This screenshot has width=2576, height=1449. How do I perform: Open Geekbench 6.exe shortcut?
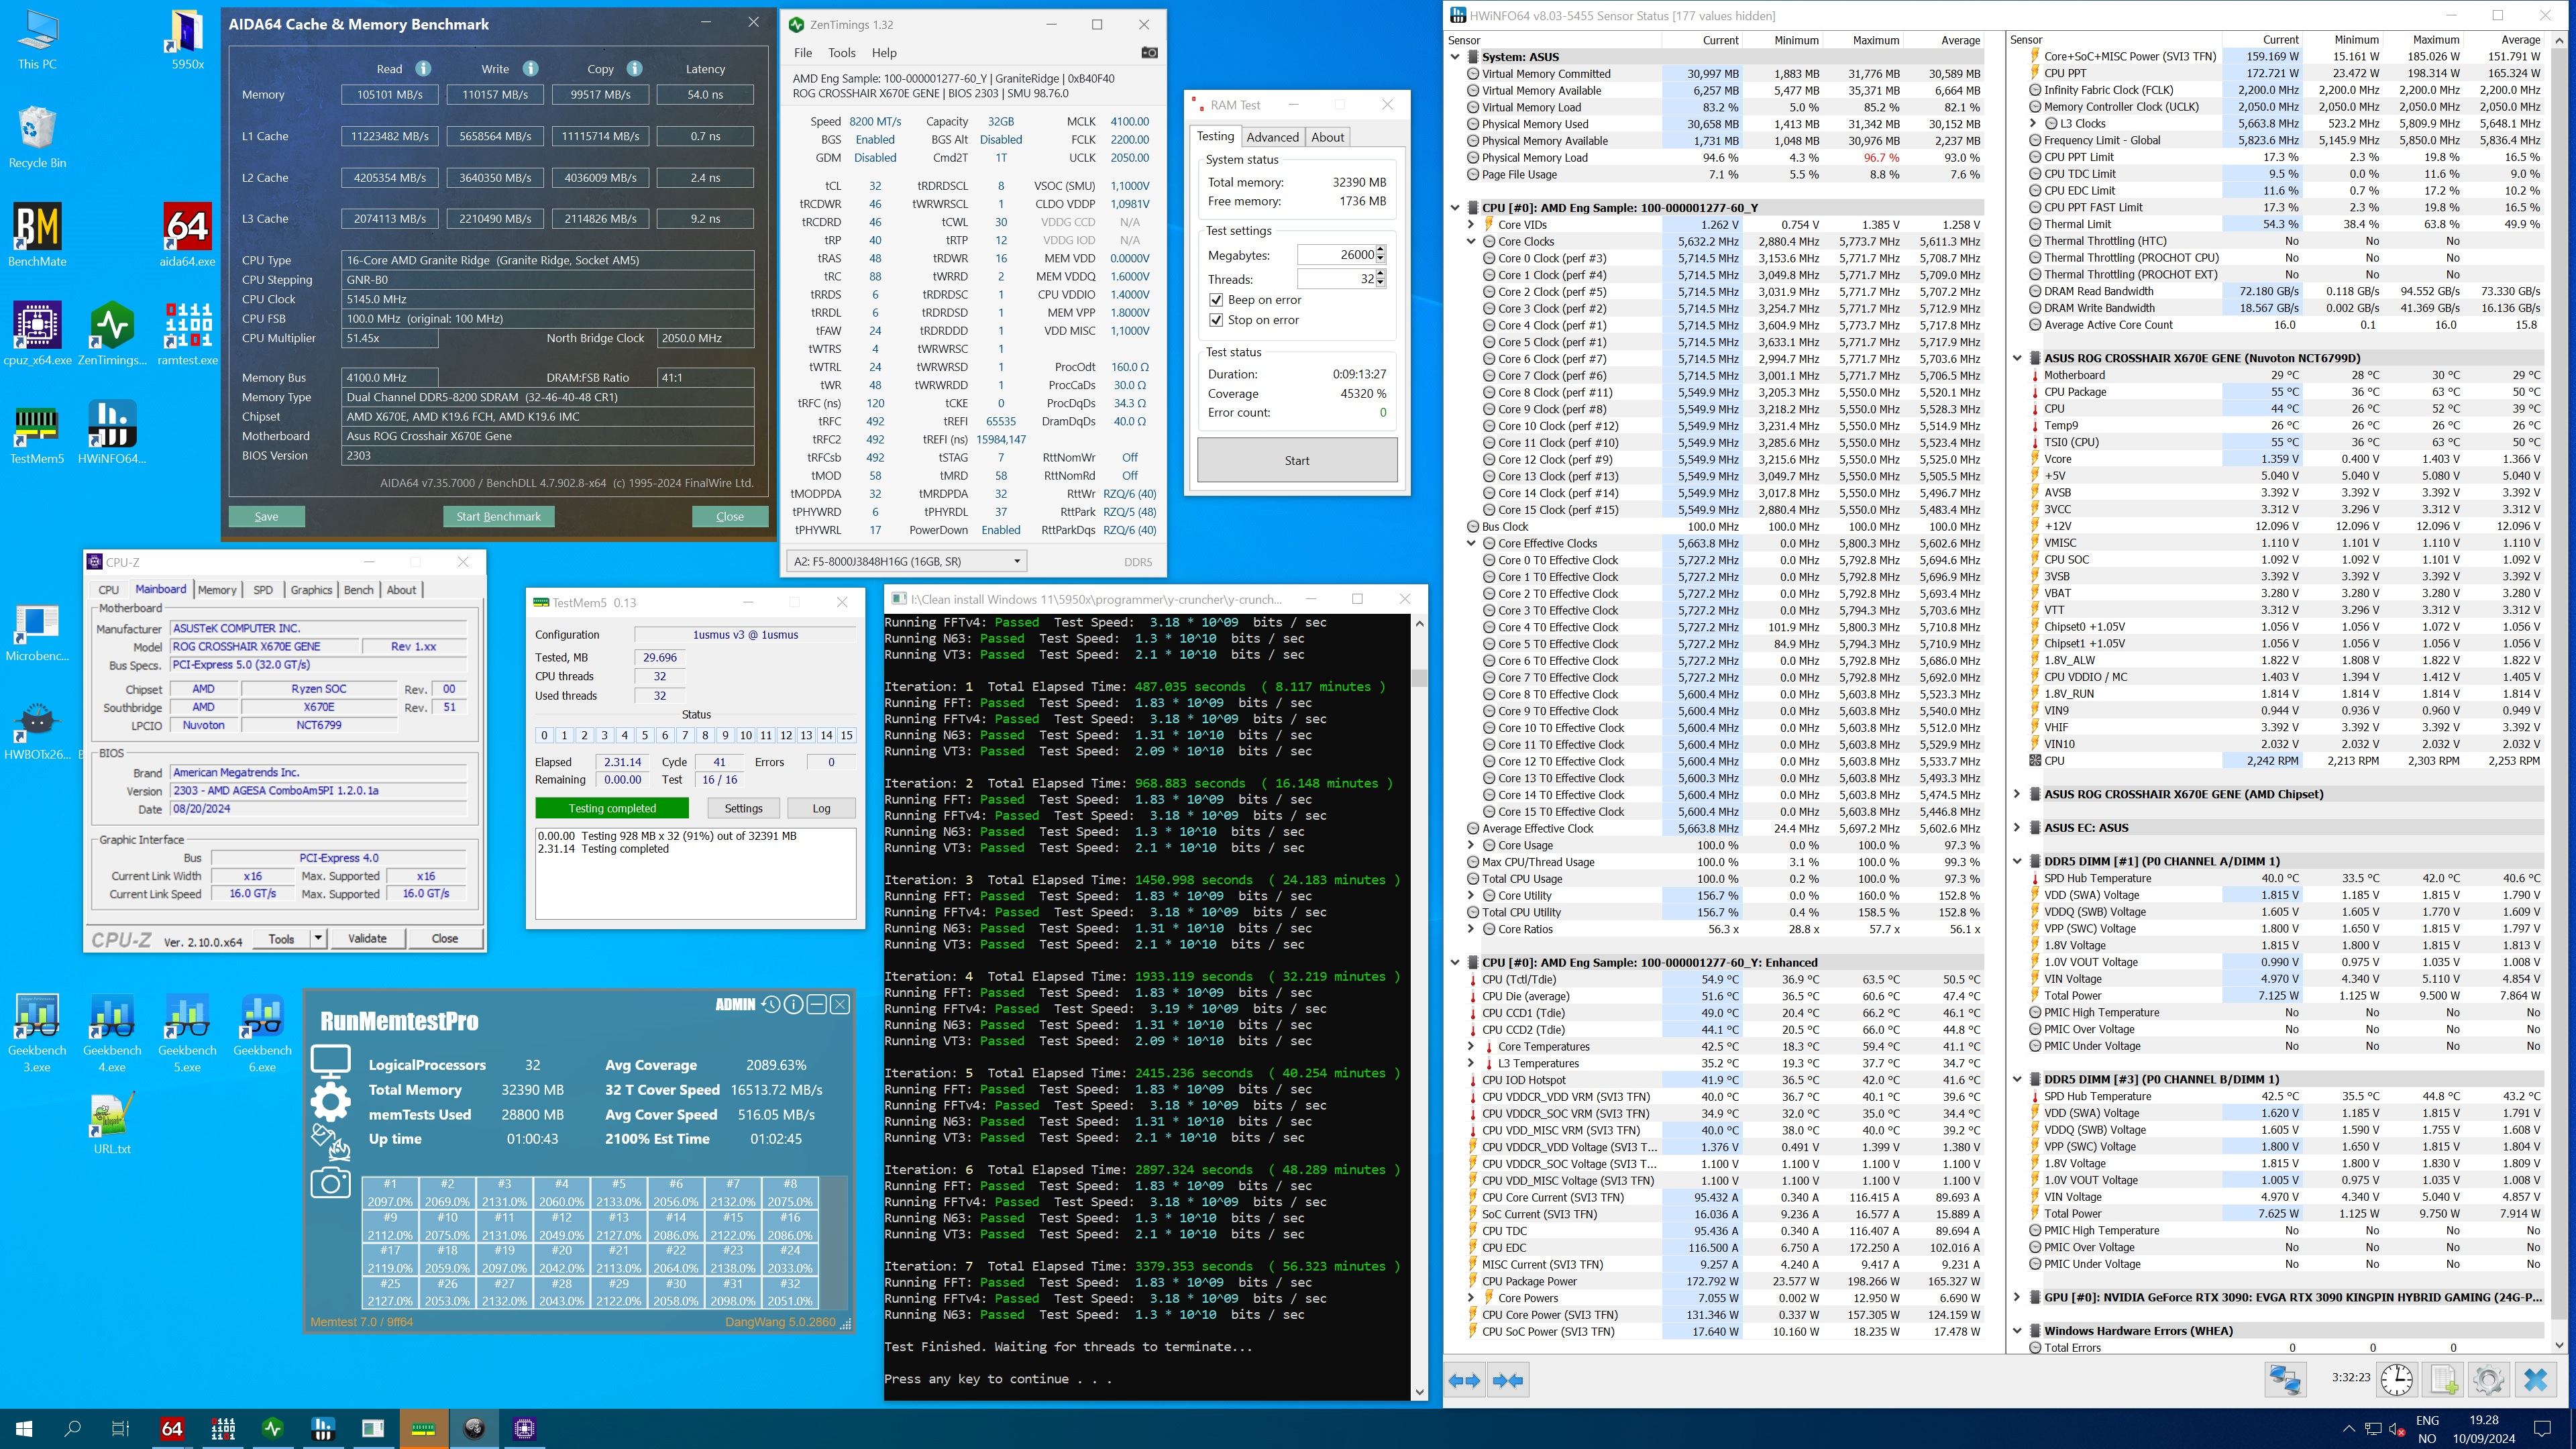tap(262, 1033)
